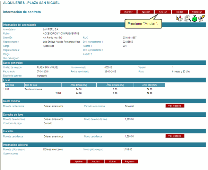Go back with the top Regresar button
208x170 pixels.
[x=197, y=12]
